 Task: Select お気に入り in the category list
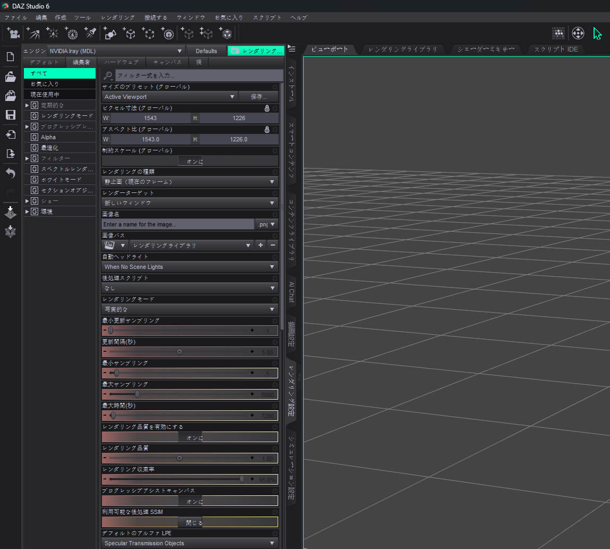pyautogui.click(x=59, y=84)
